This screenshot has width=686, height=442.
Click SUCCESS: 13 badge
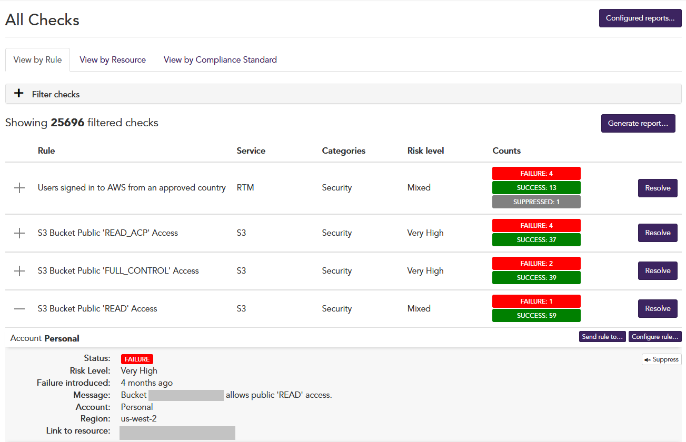[x=536, y=187]
